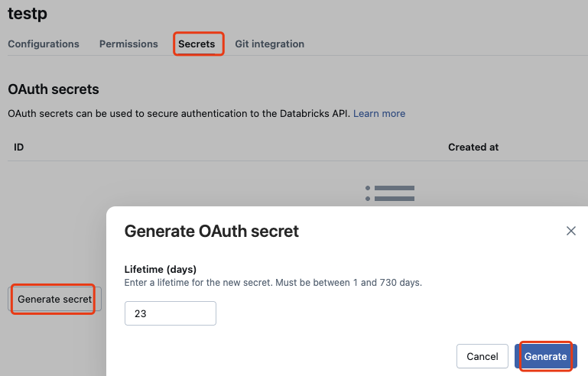Click the Lifetime (days) field label

pyautogui.click(x=161, y=269)
